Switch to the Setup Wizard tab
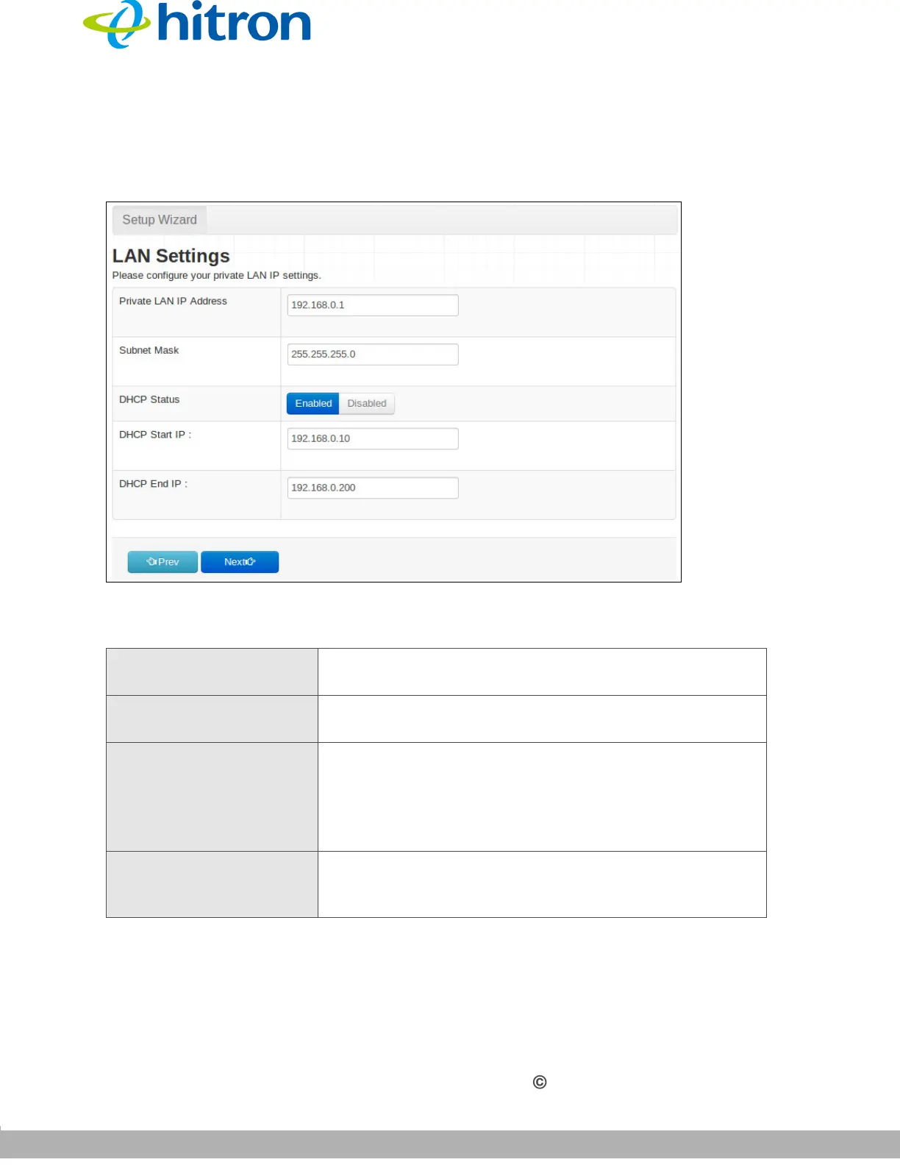Screen dimensions: 900x1165 pos(160,220)
